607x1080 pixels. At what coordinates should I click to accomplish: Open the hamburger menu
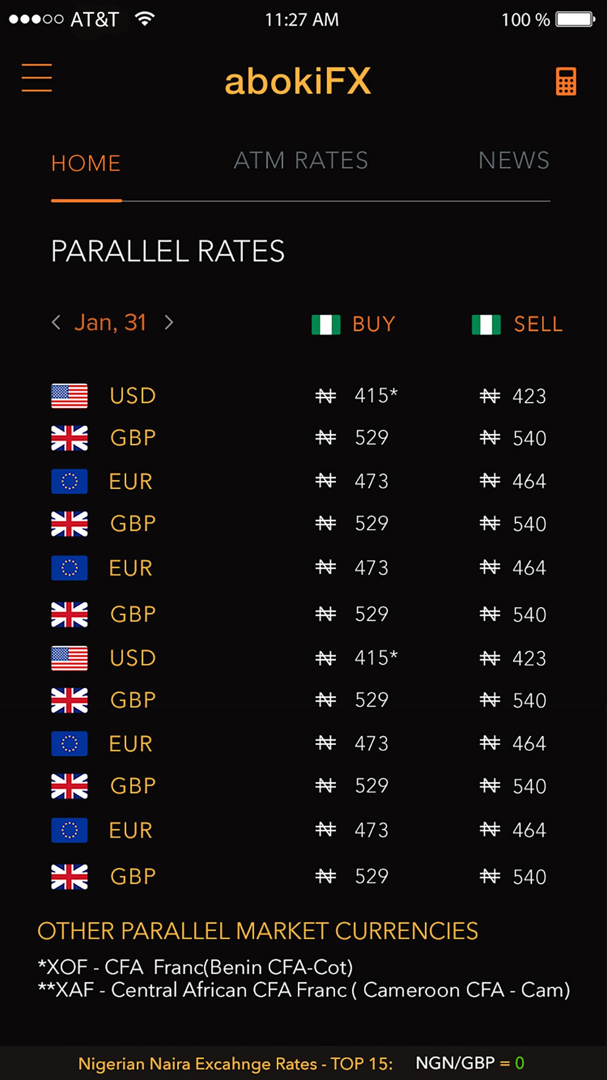[37, 78]
